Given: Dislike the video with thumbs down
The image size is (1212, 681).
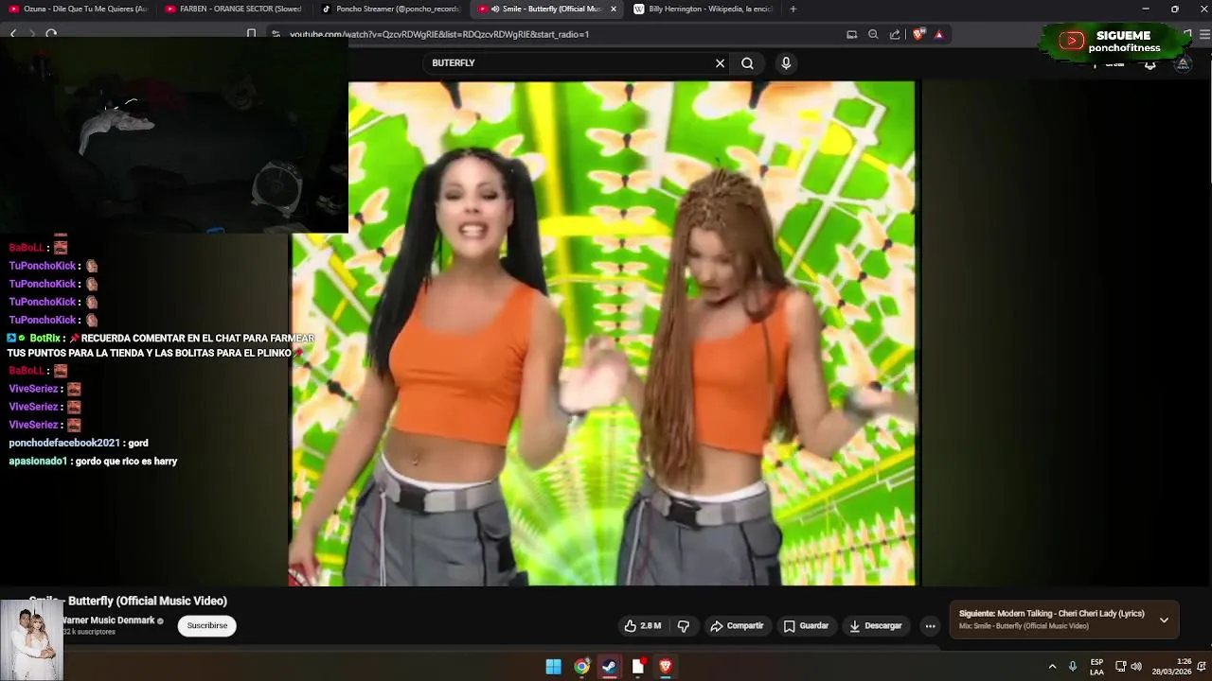Looking at the screenshot, I should pos(684,626).
